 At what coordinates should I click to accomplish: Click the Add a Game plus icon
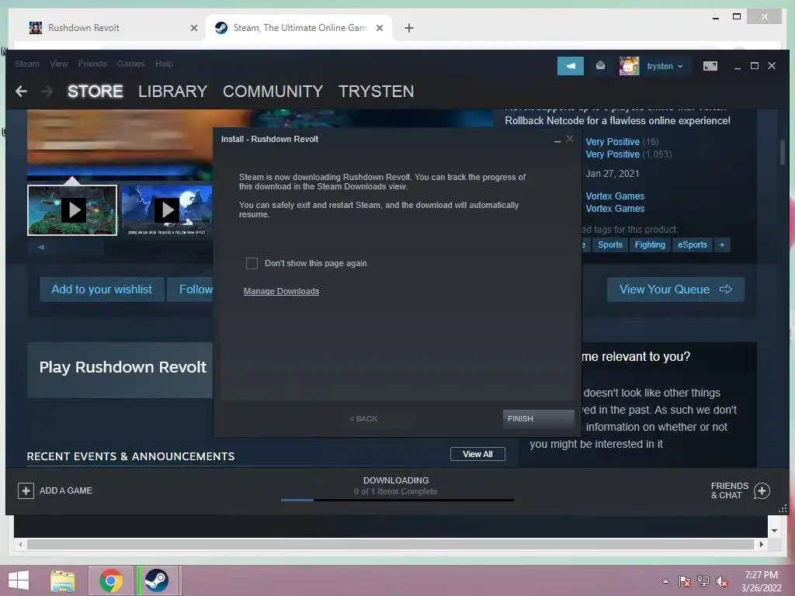click(x=26, y=490)
